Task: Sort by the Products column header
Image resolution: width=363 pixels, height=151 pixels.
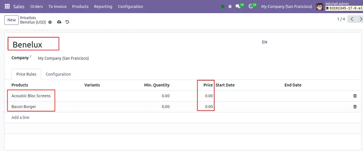Action: 20,85
